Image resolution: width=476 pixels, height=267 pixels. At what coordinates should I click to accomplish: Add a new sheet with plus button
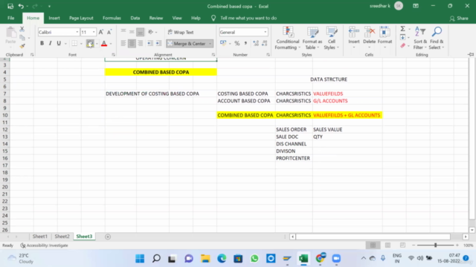click(108, 237)
